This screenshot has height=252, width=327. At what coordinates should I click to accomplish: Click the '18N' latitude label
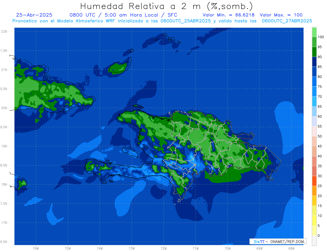(x=4, y=184)
